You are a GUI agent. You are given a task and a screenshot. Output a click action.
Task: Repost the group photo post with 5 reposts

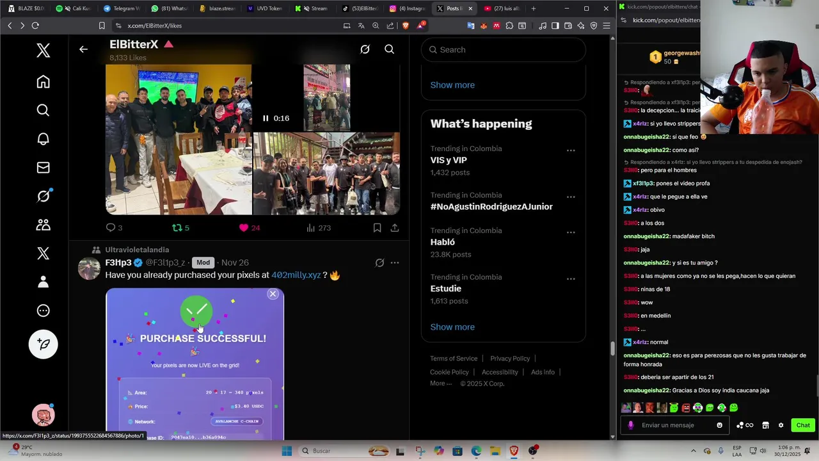point(180,228)
